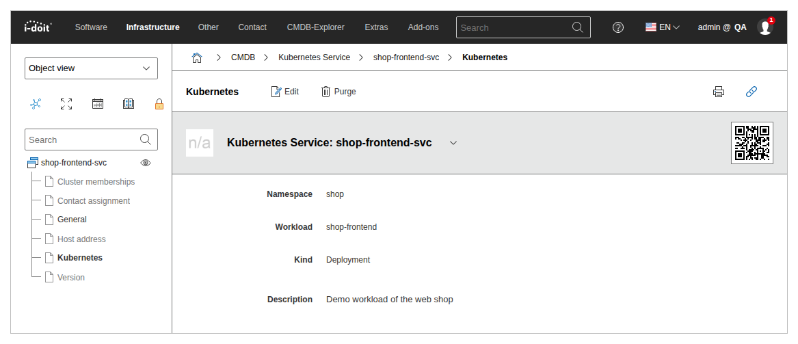This screenshot has width=798, height=344.
Task: Click the sidebar search magnifier icon
Action: pos(146,140)
